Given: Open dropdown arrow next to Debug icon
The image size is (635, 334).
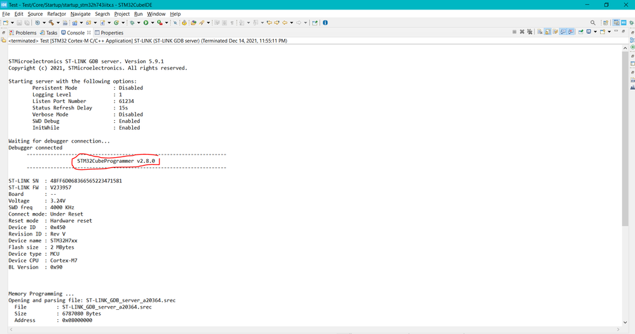Looking at the screenshot, I should click(139, 23).
